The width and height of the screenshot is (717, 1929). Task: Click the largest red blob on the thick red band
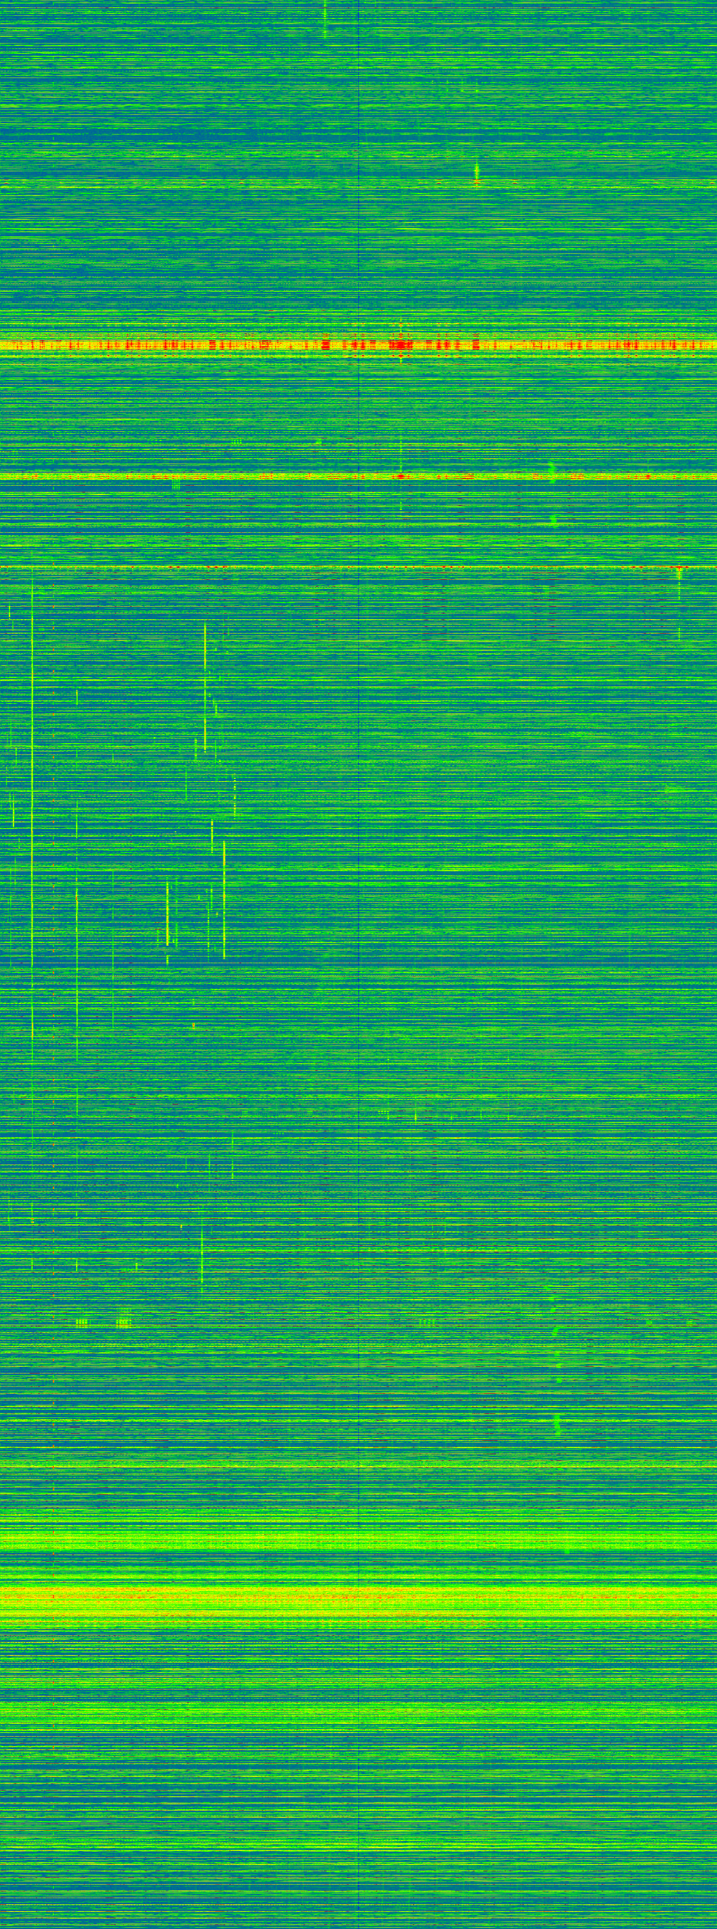pos(401,345)
